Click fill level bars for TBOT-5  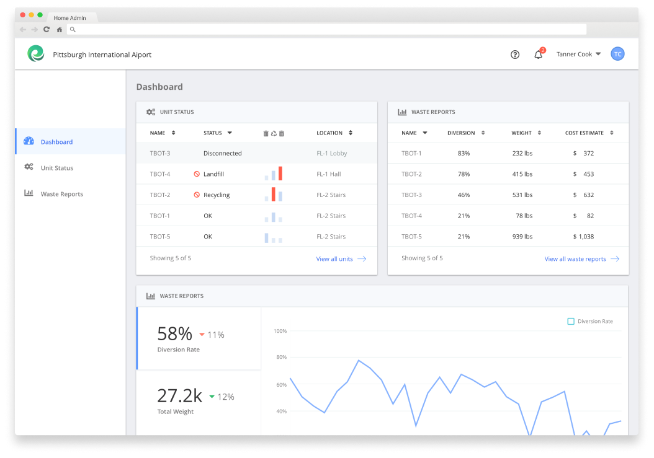coord(274,237)
